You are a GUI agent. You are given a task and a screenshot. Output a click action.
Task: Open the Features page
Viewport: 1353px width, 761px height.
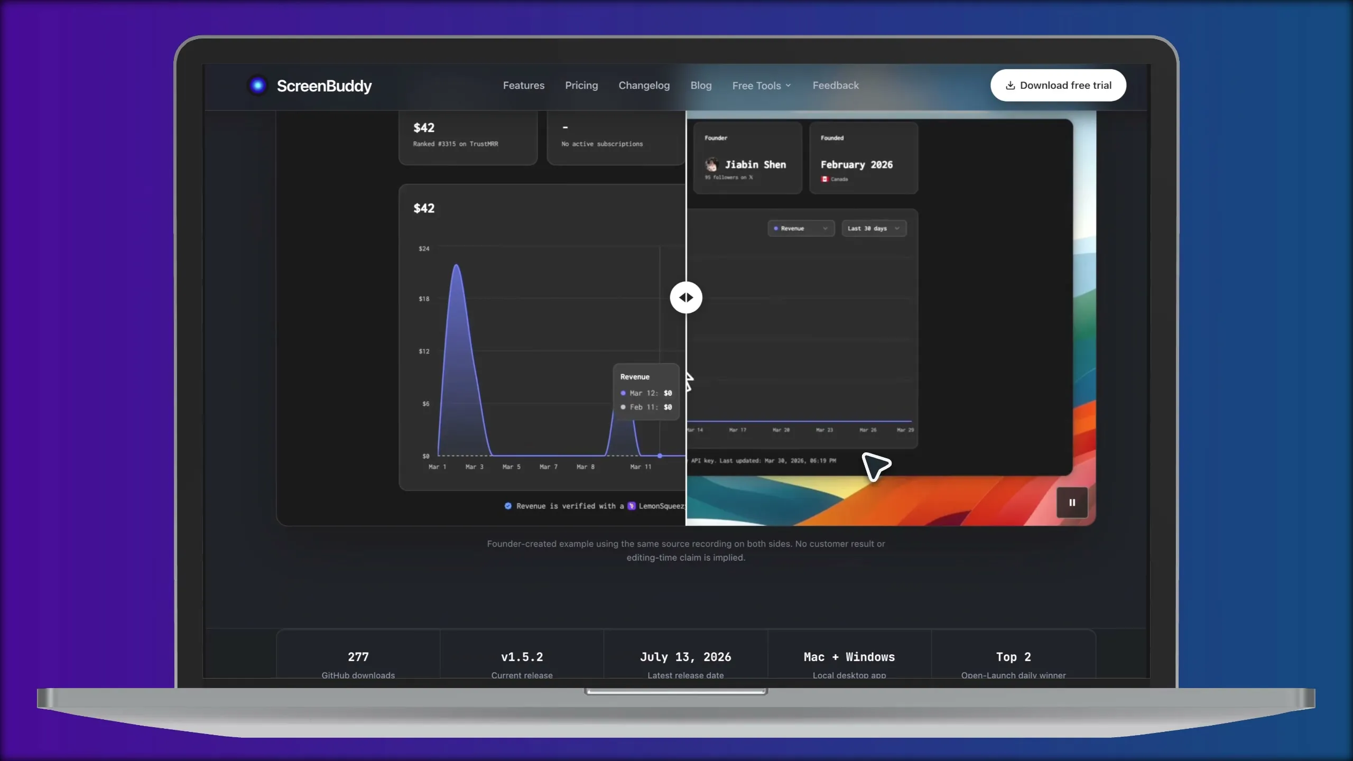coord(523,86)
